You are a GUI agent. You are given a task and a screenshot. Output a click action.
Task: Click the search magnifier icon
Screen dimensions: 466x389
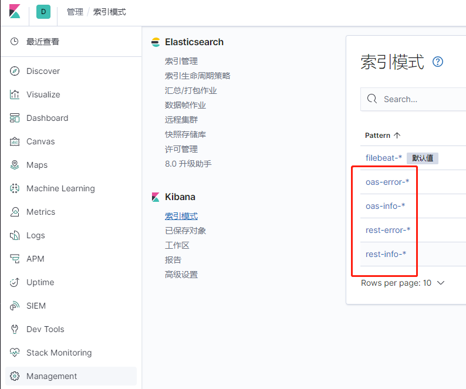coord(372,99)
